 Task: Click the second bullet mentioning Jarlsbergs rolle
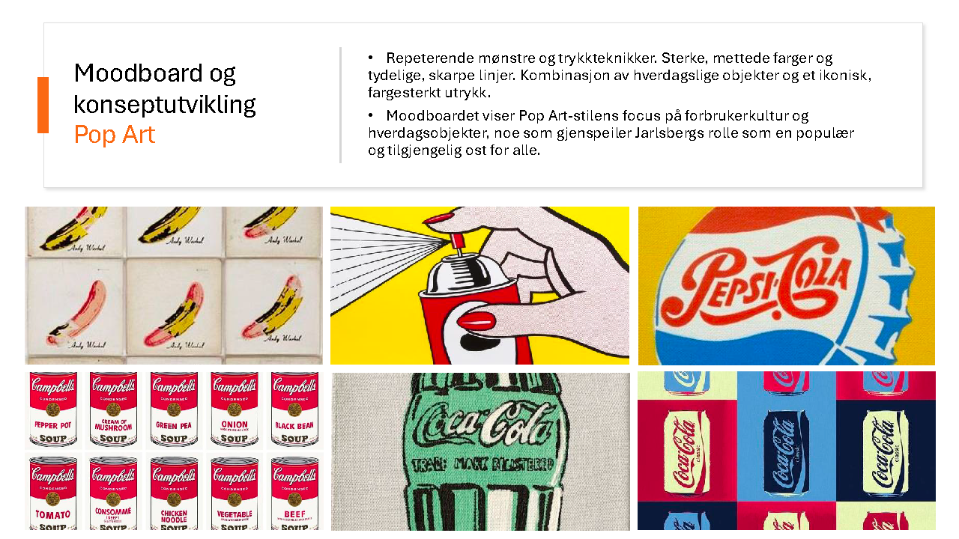tap(611, 133)
